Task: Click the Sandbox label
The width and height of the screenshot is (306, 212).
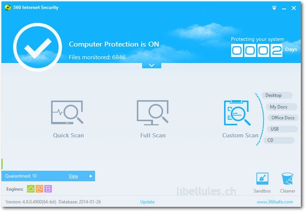Action: tap(262, 191)
